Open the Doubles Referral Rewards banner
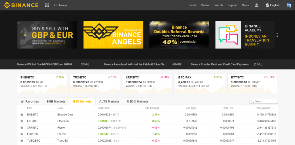The height and width of the screenshot is (145, 295). pyautogui.click(x=179, y=35)
